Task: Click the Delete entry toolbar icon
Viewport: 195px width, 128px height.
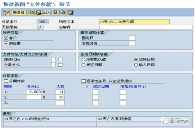Action: pos(39,13)
